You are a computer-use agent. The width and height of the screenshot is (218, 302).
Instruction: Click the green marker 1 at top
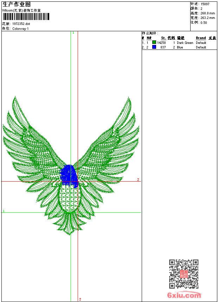[73, 33]
